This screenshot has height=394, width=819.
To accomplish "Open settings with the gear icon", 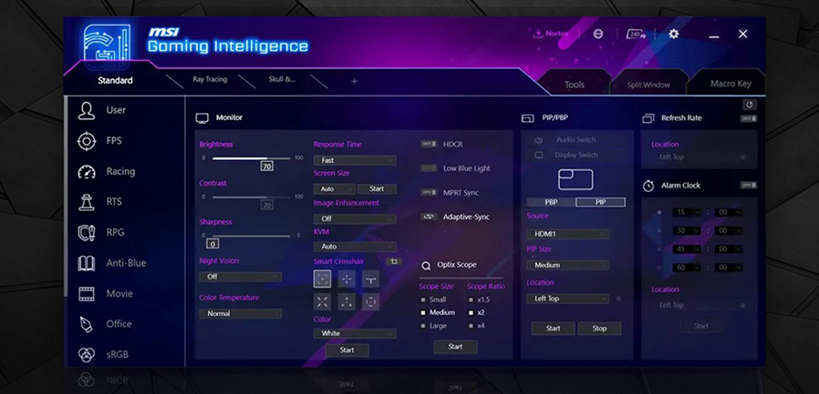I will point(673,34).
